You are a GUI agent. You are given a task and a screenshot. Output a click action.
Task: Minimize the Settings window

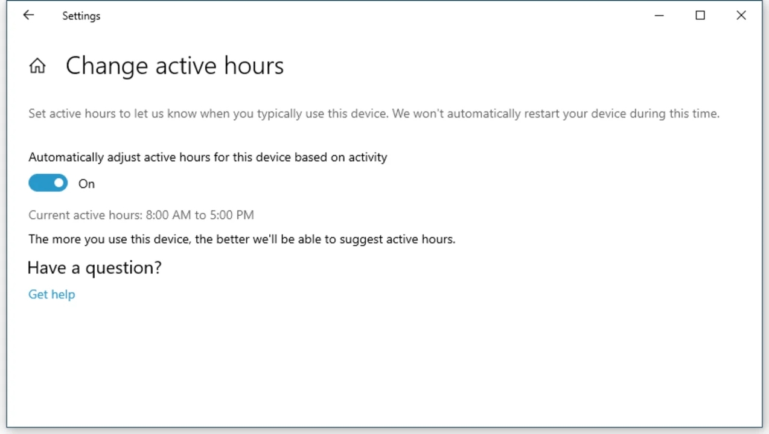pos(659,16)
